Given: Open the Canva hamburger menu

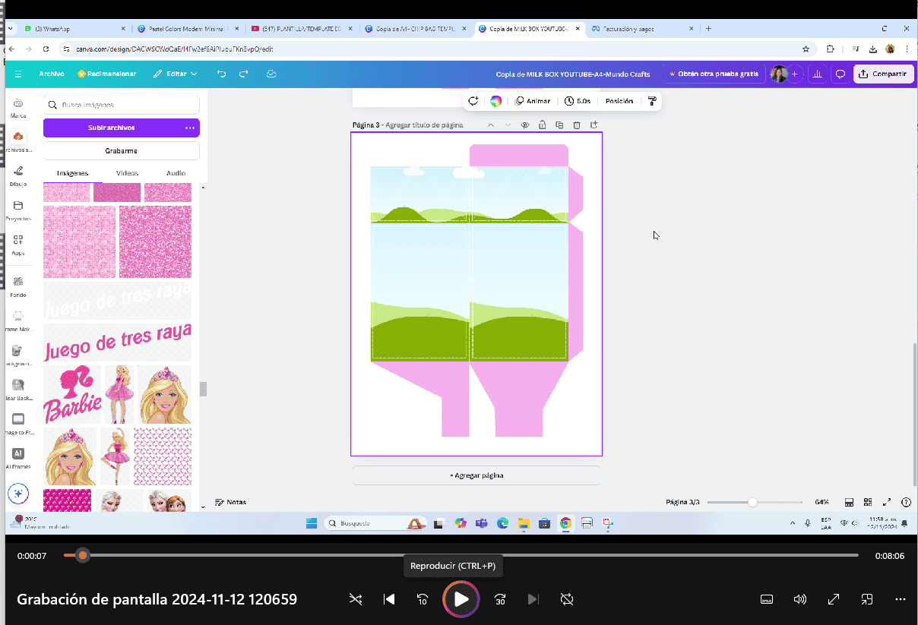Looking at the screenshot, I should point(18,74).
